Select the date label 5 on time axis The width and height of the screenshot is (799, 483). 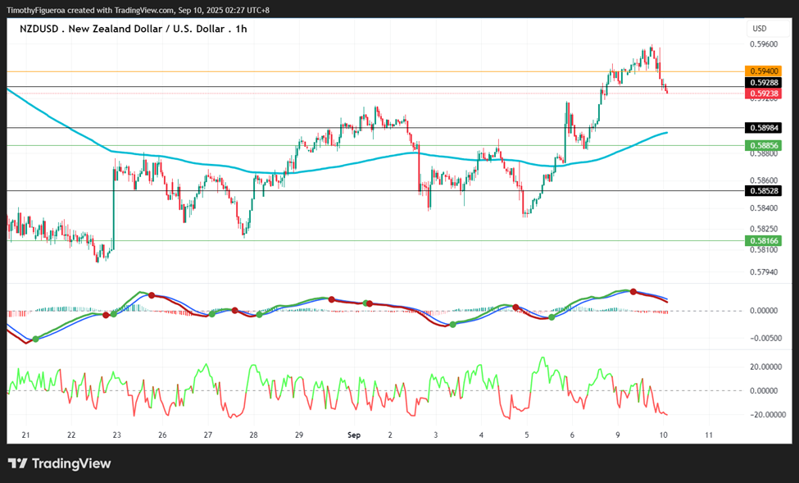[527, 435]
